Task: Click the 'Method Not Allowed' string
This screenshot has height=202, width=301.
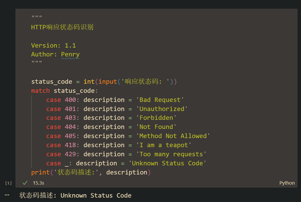Action: click(173, 136)
